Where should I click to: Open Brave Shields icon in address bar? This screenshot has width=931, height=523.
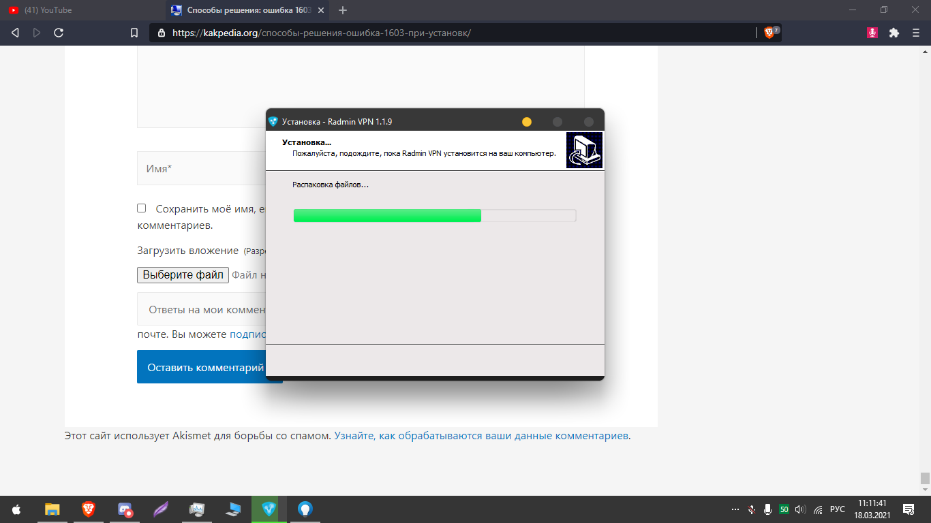click(x=771, y=33)
